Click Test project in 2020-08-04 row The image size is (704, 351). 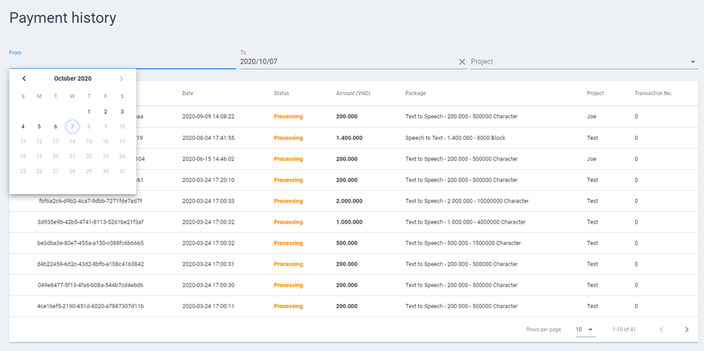click(x=592, y=138)
